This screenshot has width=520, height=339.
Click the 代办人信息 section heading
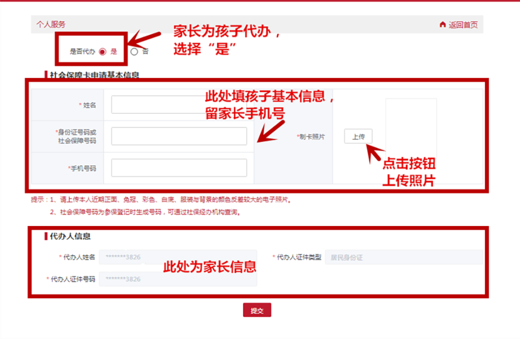coord(70,236)
